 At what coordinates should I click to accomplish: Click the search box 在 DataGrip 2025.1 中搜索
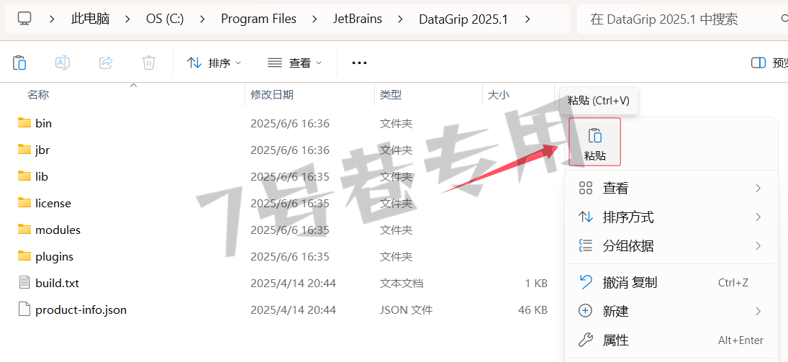coord(682,19)
